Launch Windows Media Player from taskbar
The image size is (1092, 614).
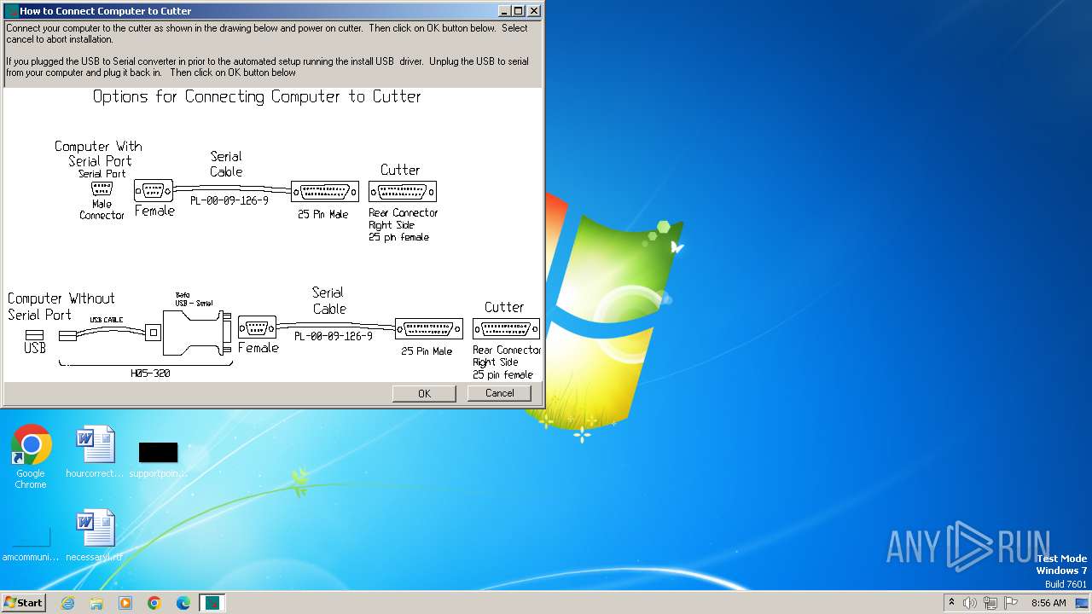125,603
